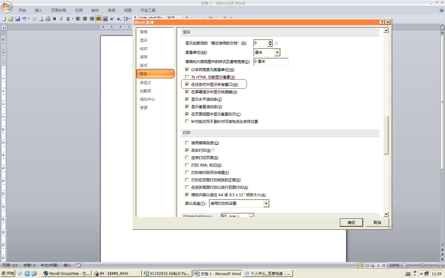Click the zoom slider handle
This screenshot has height=278, width=445.
point(422,265)
